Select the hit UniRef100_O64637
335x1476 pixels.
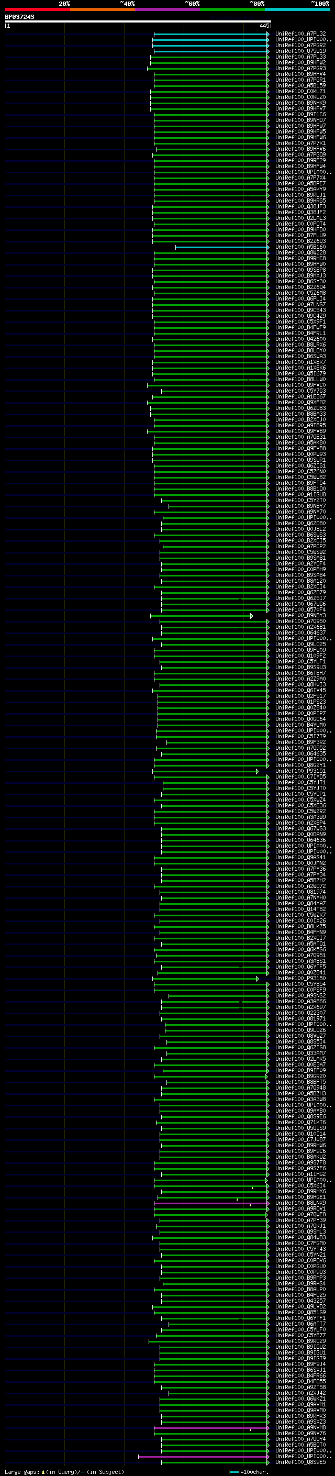click(x=300, y=632)
